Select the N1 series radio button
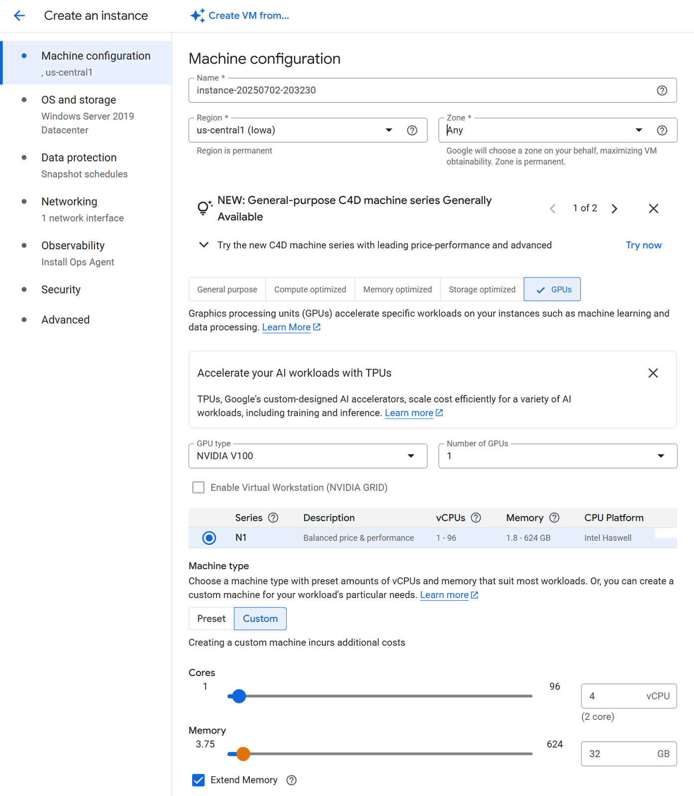Viewport: 694px width, 796px height. pyautogui.click(x=209, y=538)
